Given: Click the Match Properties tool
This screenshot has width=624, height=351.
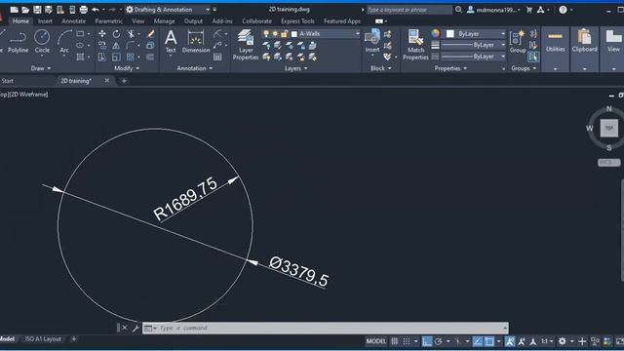Looking at the screenshot, I should 415,45.
